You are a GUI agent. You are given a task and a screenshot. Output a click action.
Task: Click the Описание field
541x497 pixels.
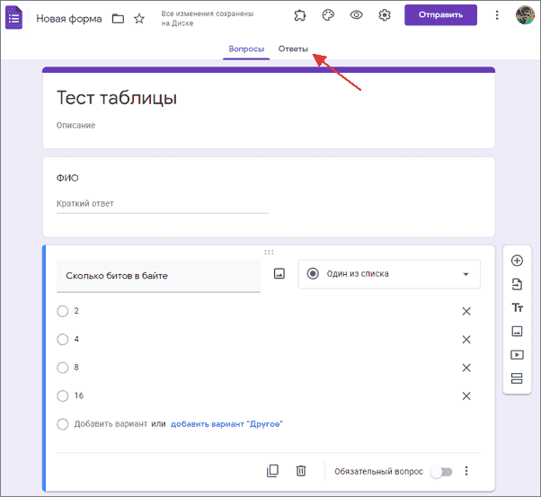[75, 125]
